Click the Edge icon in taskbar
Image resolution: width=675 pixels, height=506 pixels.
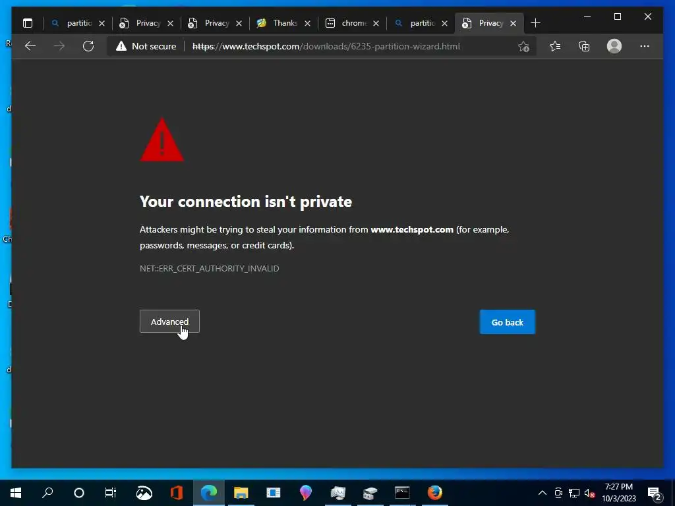click(x=209, y=493)
